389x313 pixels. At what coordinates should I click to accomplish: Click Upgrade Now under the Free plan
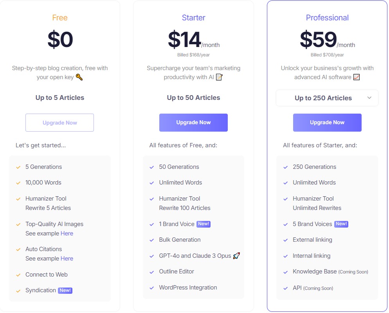[59, 123]
